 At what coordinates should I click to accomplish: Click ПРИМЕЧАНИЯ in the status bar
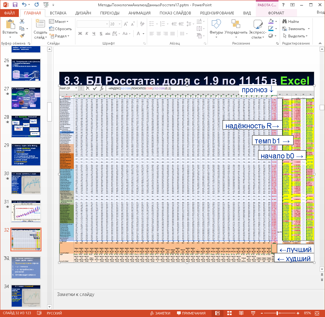click(191, 313)
